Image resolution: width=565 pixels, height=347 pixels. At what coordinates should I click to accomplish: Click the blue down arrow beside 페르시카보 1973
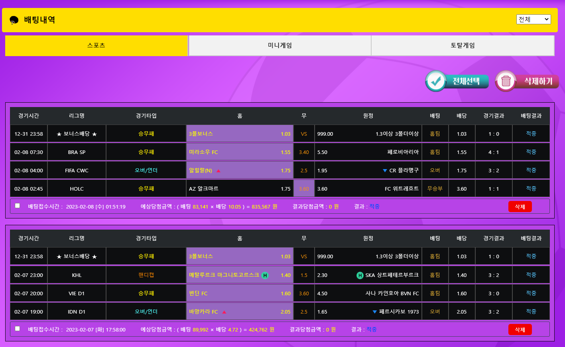(x=374, y=312)
